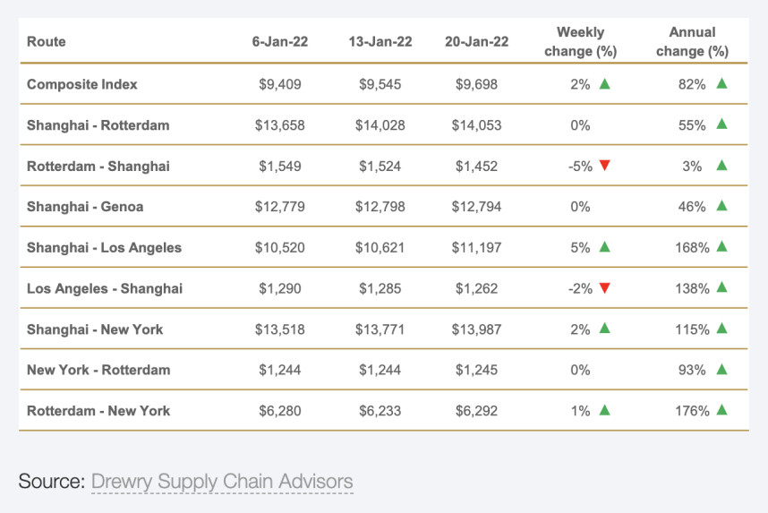Viewport: 768px width, 513px height.
Task: Click green annual arrow next to 82%
Action: (721, 84)
